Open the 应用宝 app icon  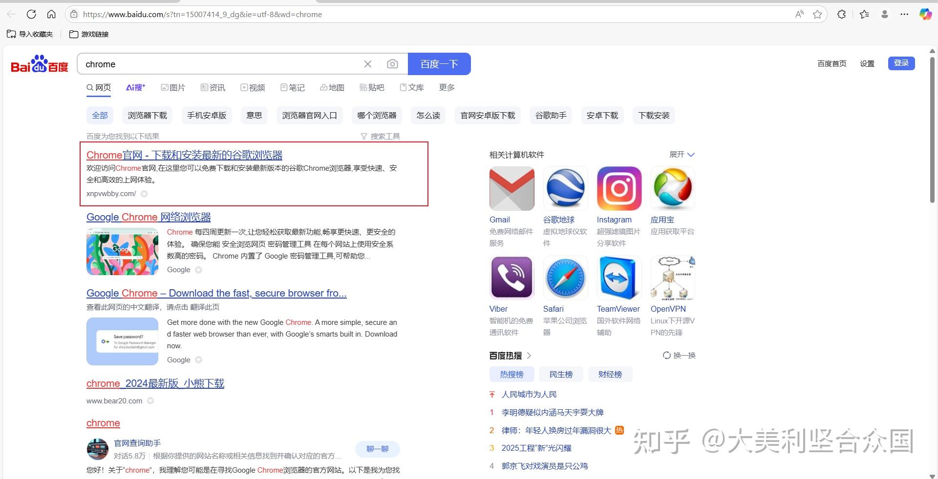pyautogui.click(x=673, y=188)
